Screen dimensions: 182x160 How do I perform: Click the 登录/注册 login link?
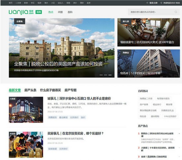[x=153, y=3]
